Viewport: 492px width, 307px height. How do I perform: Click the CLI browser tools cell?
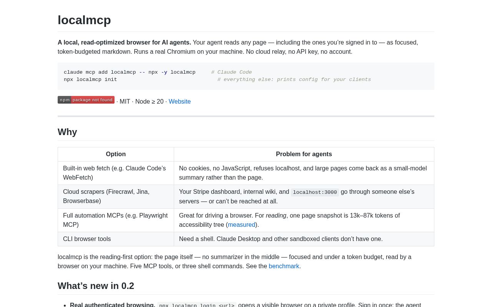click(116, 239)
